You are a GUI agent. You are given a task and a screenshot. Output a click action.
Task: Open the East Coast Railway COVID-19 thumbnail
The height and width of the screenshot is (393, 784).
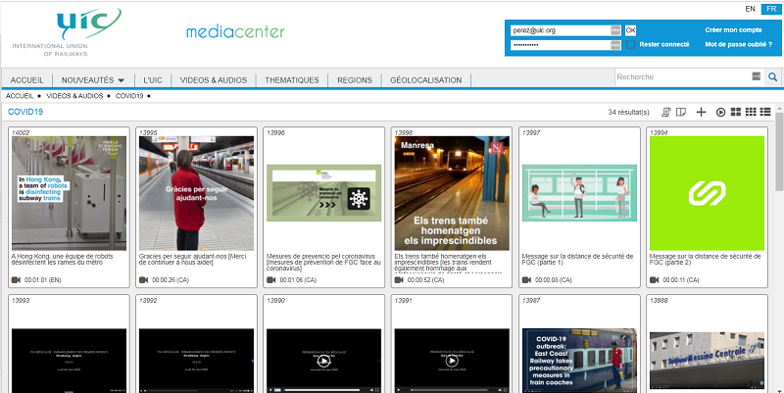[x=579, y=361]
